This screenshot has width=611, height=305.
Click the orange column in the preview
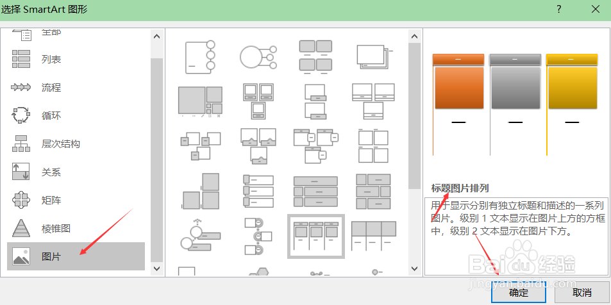click(458, 104)
